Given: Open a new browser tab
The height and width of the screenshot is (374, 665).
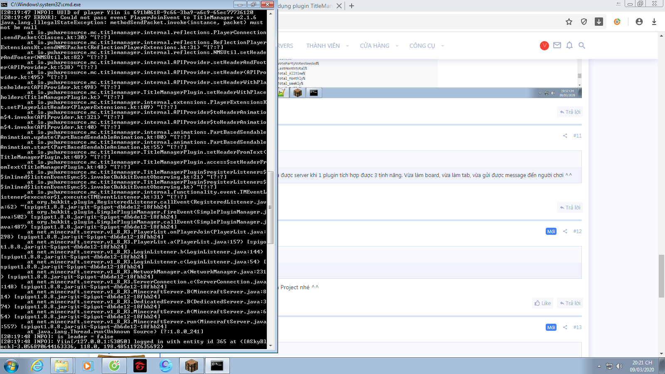Looking at the screenshot, I should [352, 6].
